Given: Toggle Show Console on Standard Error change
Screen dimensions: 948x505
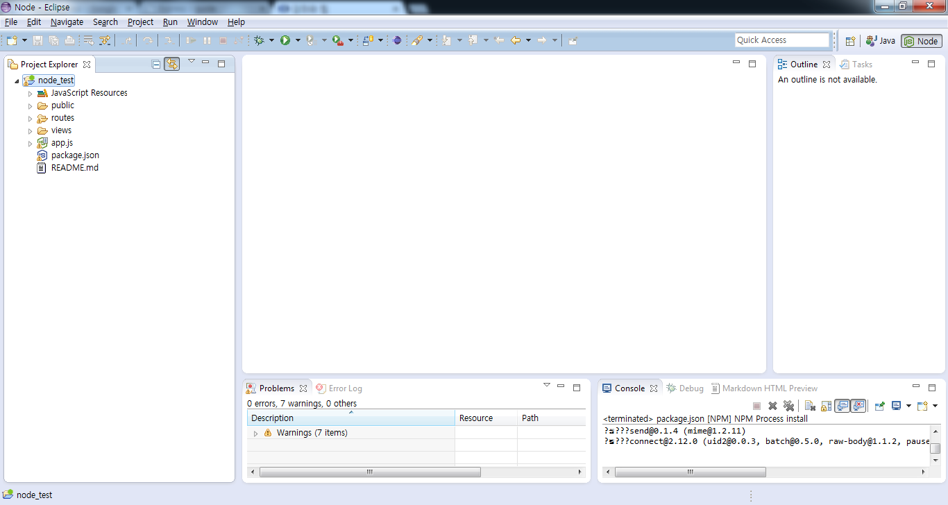Looking at the screenshot, I should pyautogui.click(x=858, y=406).
